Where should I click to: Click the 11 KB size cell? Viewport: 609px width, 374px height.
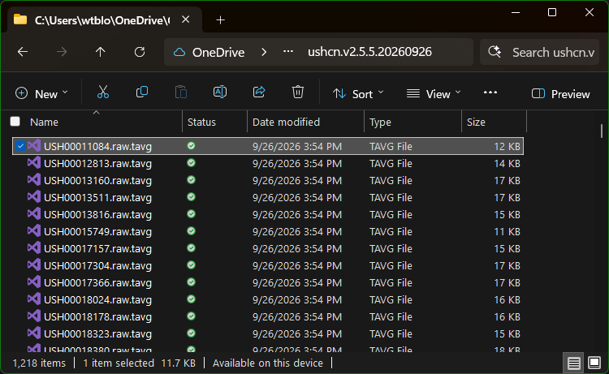507,231
